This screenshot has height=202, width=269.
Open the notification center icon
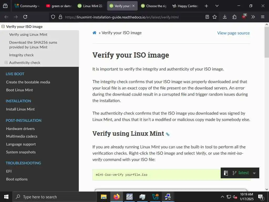[x=261, y=197]
